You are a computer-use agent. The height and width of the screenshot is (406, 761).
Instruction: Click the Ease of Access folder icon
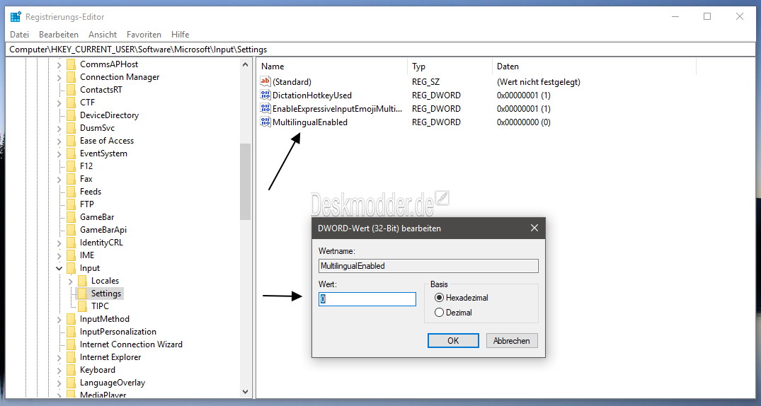pos(71,141)
